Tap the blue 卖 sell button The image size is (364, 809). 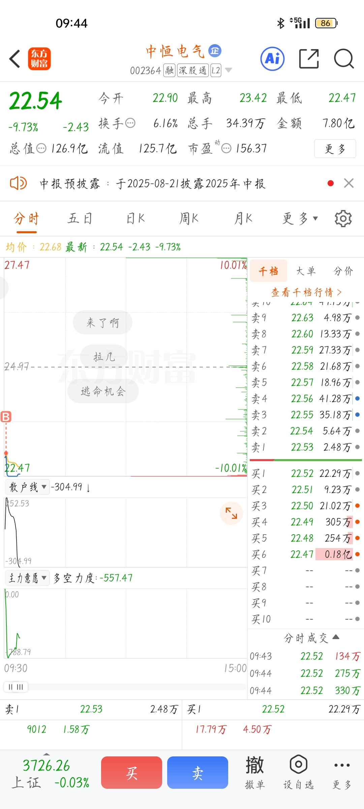198,773
